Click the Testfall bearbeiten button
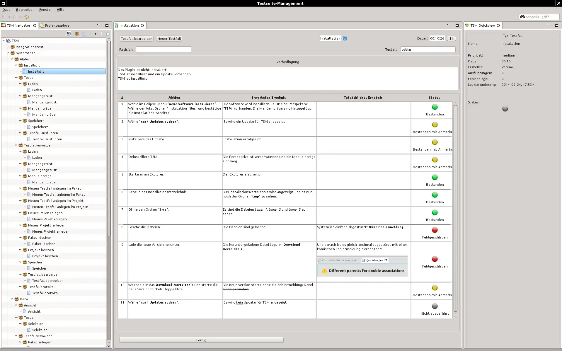 [137, 39]
